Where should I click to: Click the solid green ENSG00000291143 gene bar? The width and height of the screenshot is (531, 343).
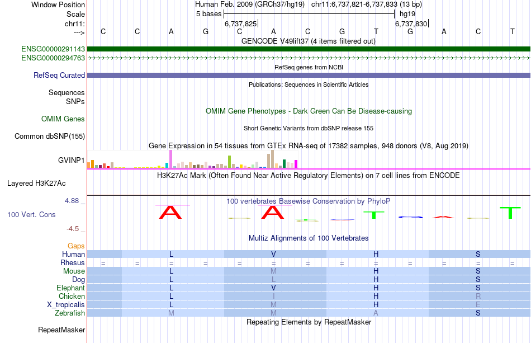click(x=309, y=49)
